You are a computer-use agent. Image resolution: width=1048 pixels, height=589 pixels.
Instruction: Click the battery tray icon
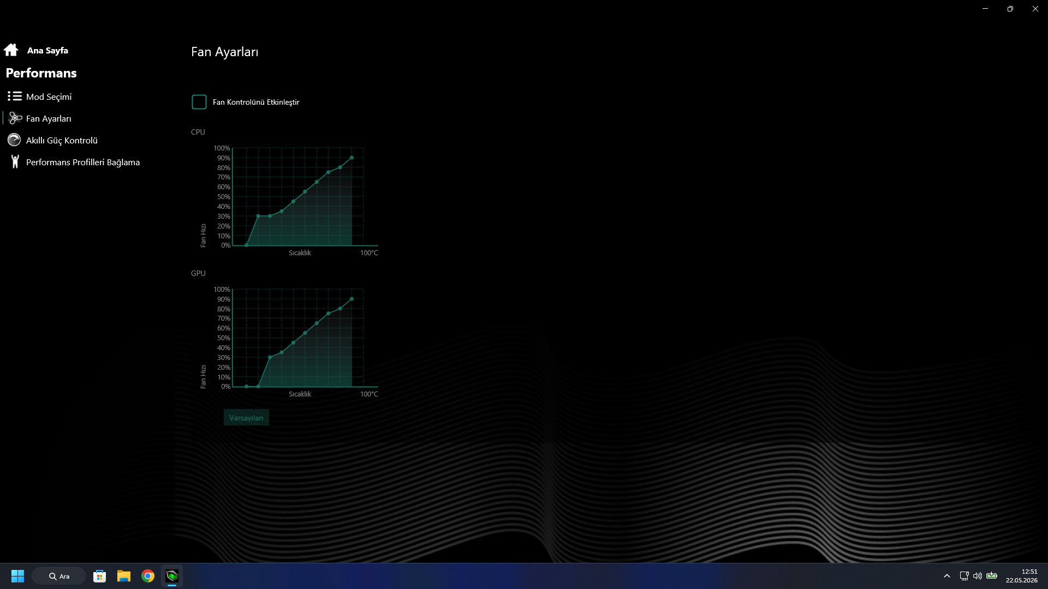[x=992, y=576]
